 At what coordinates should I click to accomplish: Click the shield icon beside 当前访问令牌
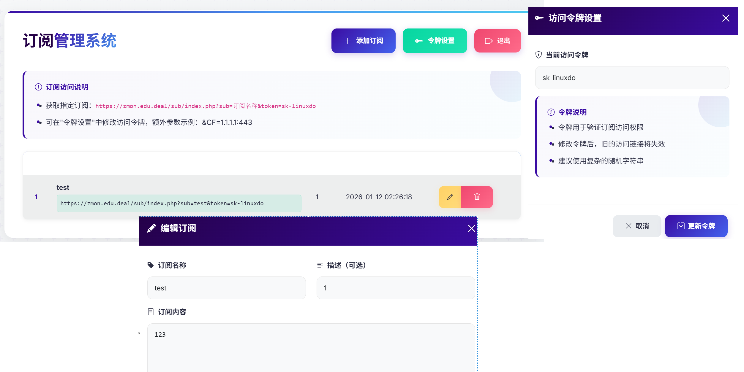point(538,55)
